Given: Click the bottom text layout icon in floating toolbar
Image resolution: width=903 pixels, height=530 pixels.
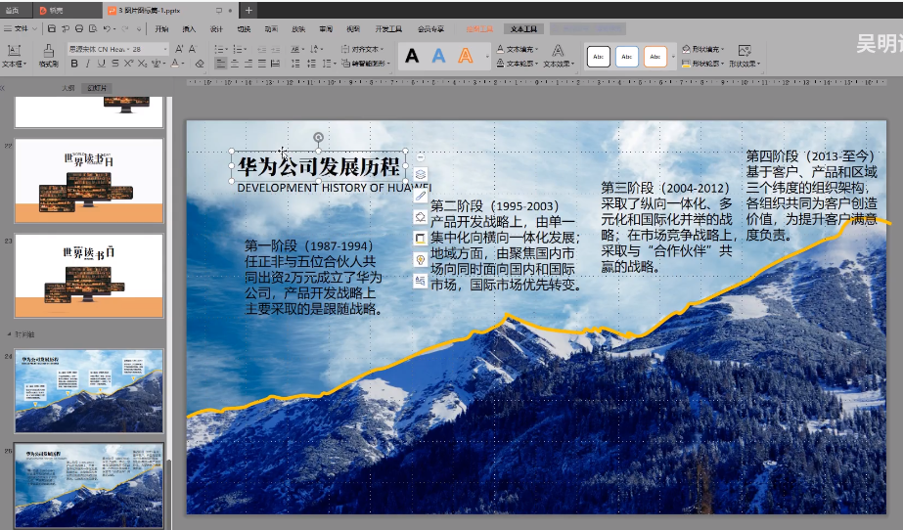Looking at the screenshot, I should pyautogui.click(x=421, y=281).
